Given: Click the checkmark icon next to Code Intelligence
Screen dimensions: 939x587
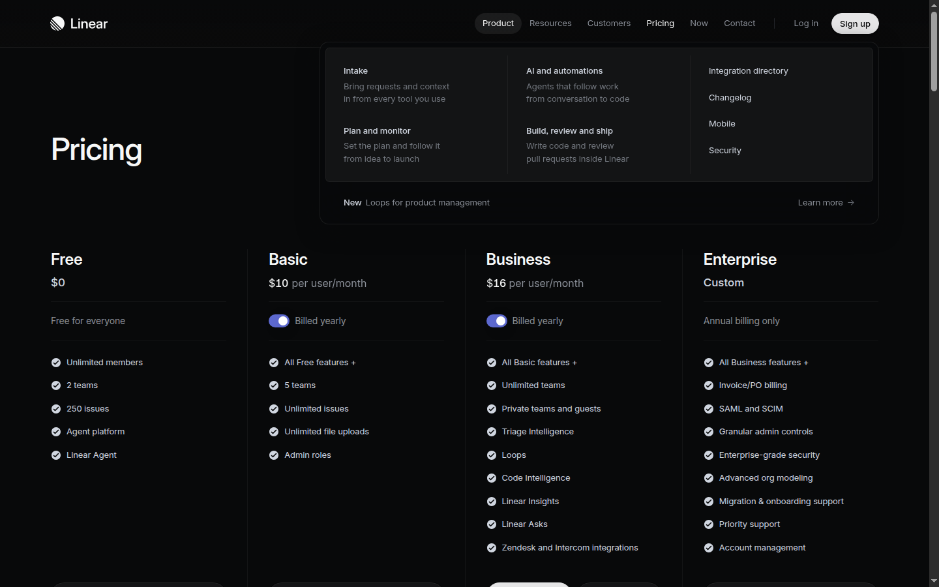Looking at the screenshot, I should 492,478.
